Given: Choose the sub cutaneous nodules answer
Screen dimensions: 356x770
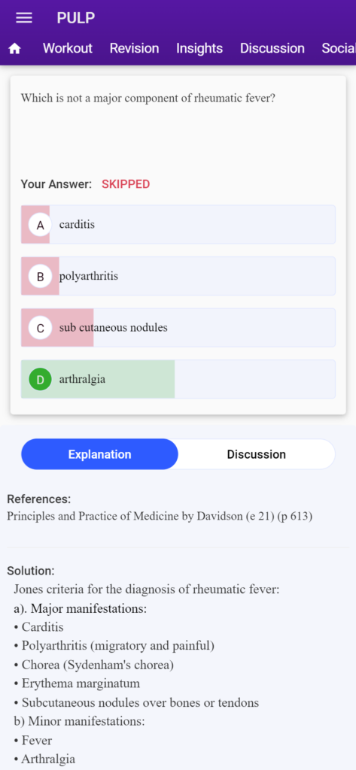Looking at the screenshot, I should pos(178,328).
